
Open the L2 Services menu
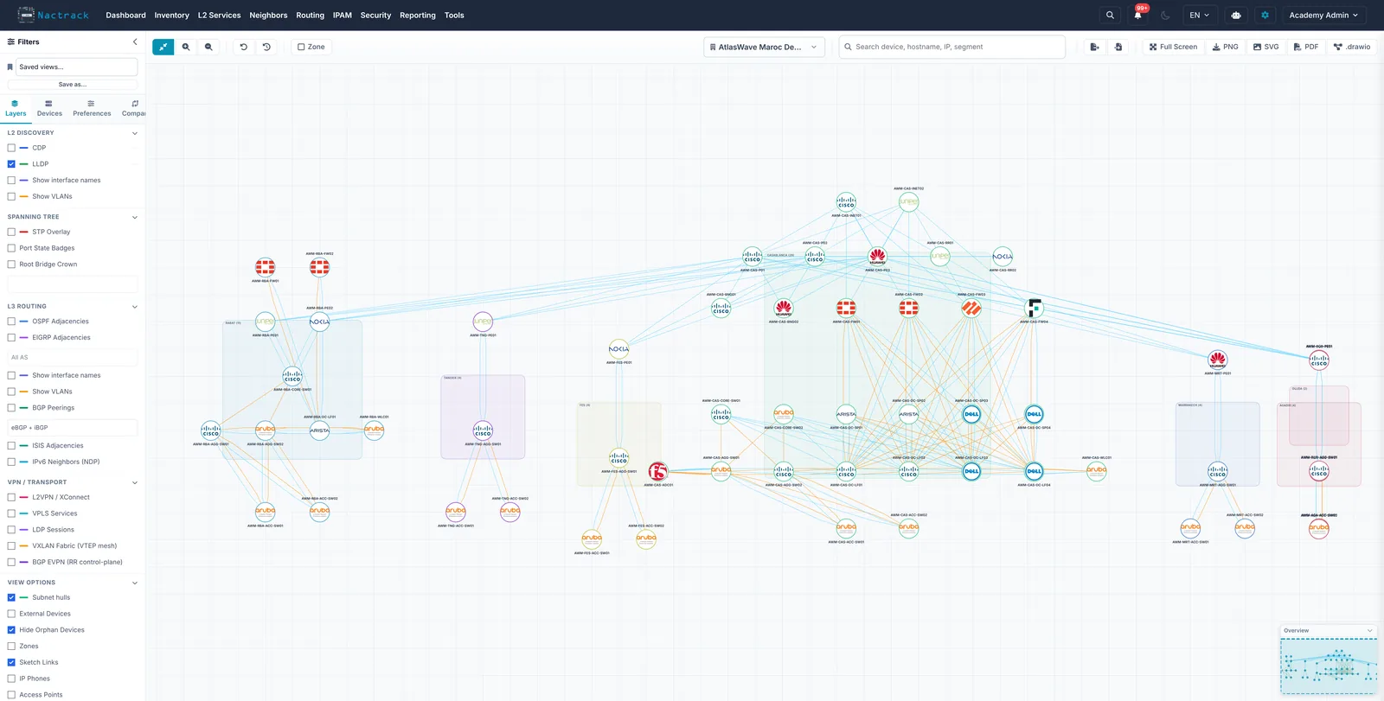pos(219,15)
